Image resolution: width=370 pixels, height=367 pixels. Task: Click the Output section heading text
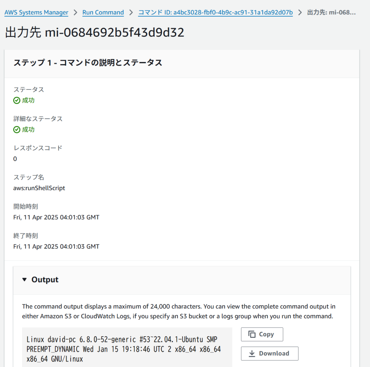45,279
